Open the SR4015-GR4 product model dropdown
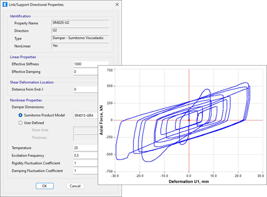Image resolution: width=267 pixels, height=197 pixels. click(86, 116)
